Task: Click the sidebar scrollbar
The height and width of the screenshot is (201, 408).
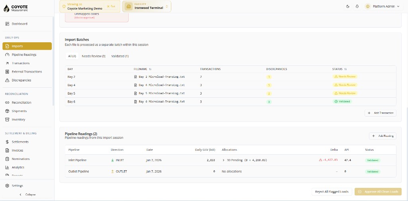Action: [53, 61]
